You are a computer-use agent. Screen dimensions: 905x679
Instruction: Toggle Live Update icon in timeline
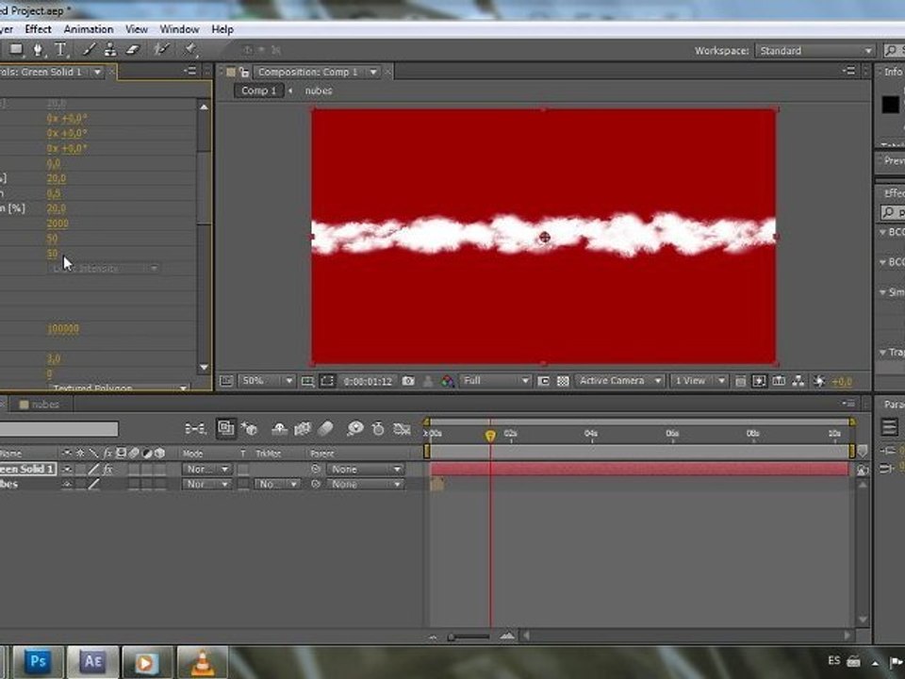[225, 428]
